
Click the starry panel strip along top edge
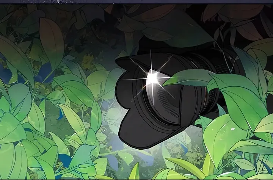point(136,2)
